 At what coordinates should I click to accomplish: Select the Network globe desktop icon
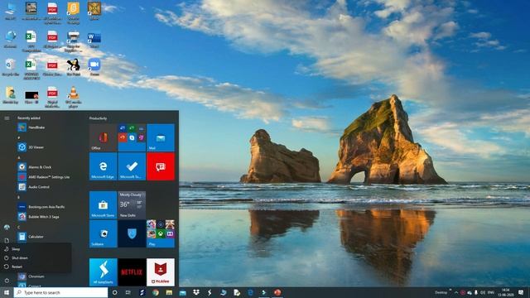[11, 39]
